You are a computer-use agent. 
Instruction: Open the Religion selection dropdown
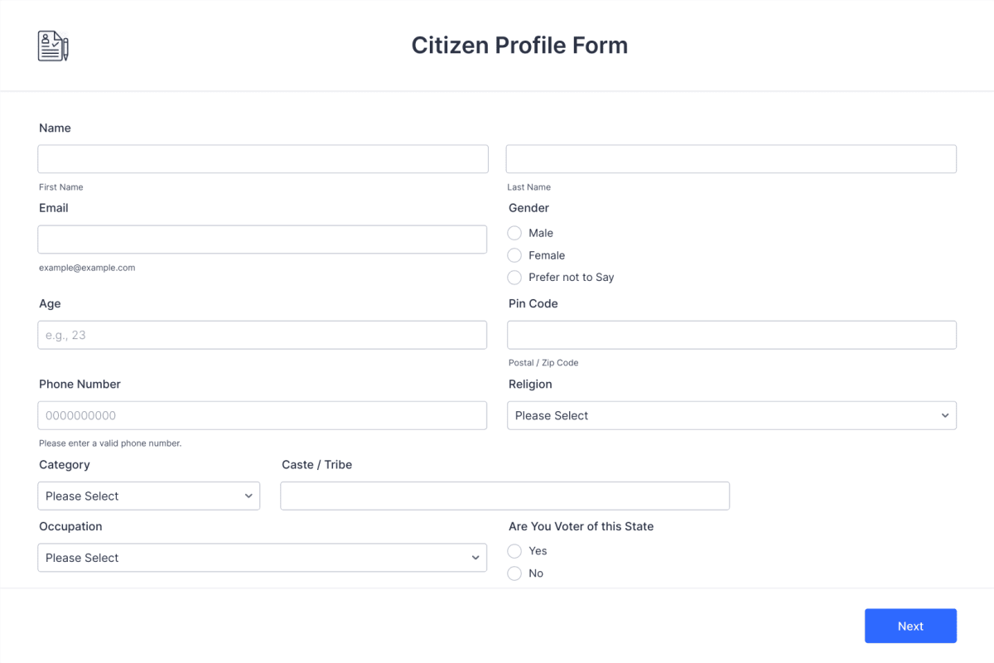tap(731, 415)
